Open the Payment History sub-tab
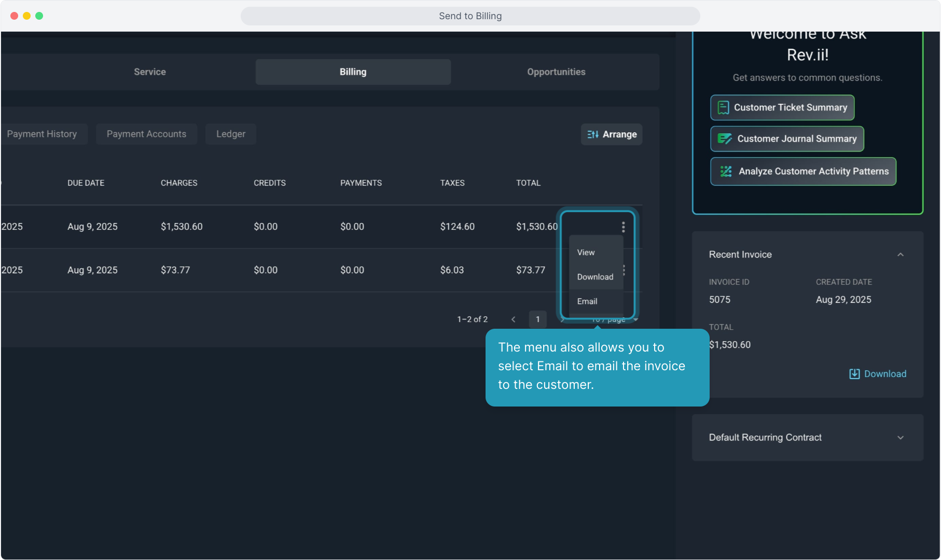 pyautogui.click(x=42, y=134)
